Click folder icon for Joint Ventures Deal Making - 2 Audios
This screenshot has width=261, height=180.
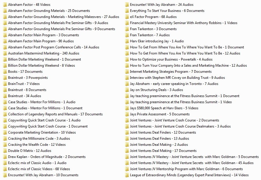coord(127,145)
